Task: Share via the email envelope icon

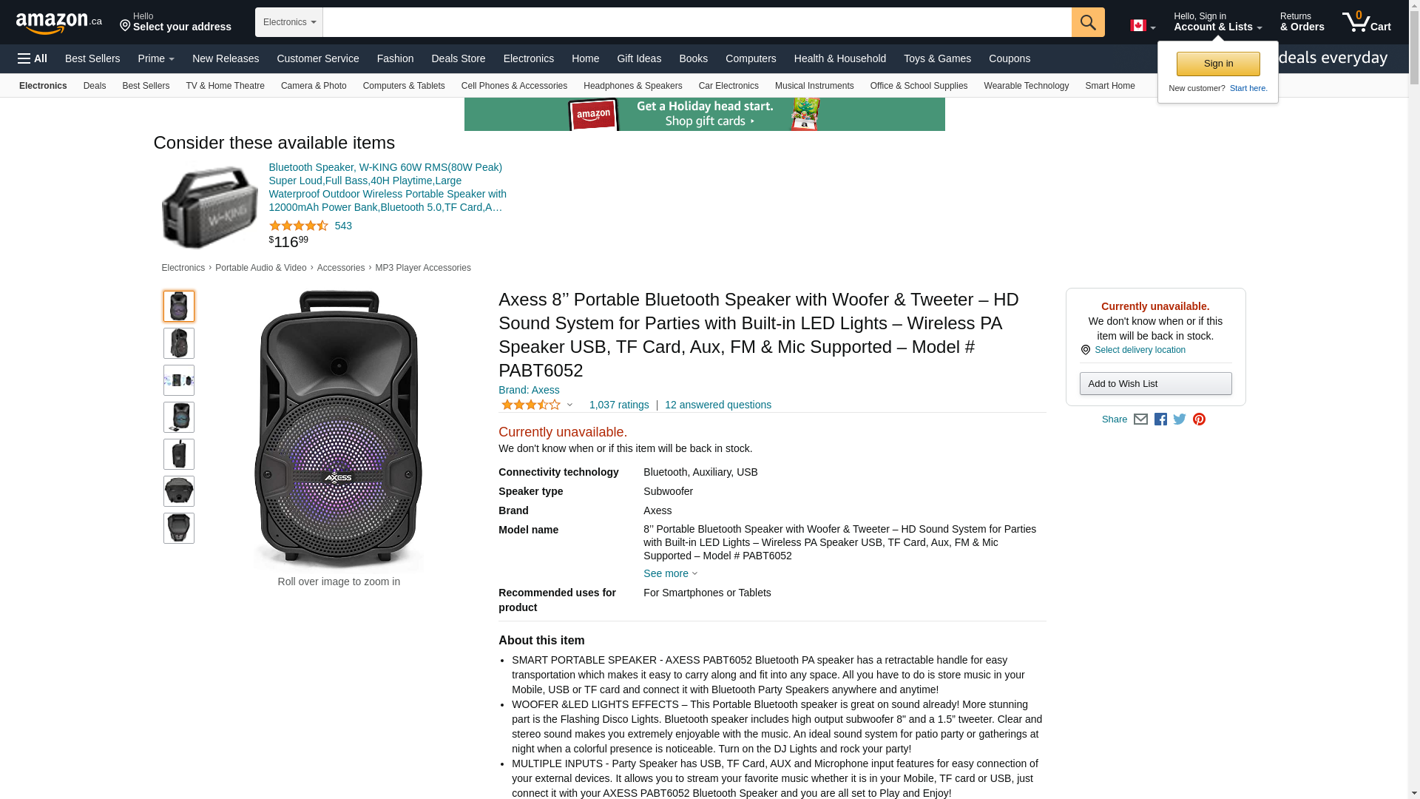Action: coord(1140,419)
